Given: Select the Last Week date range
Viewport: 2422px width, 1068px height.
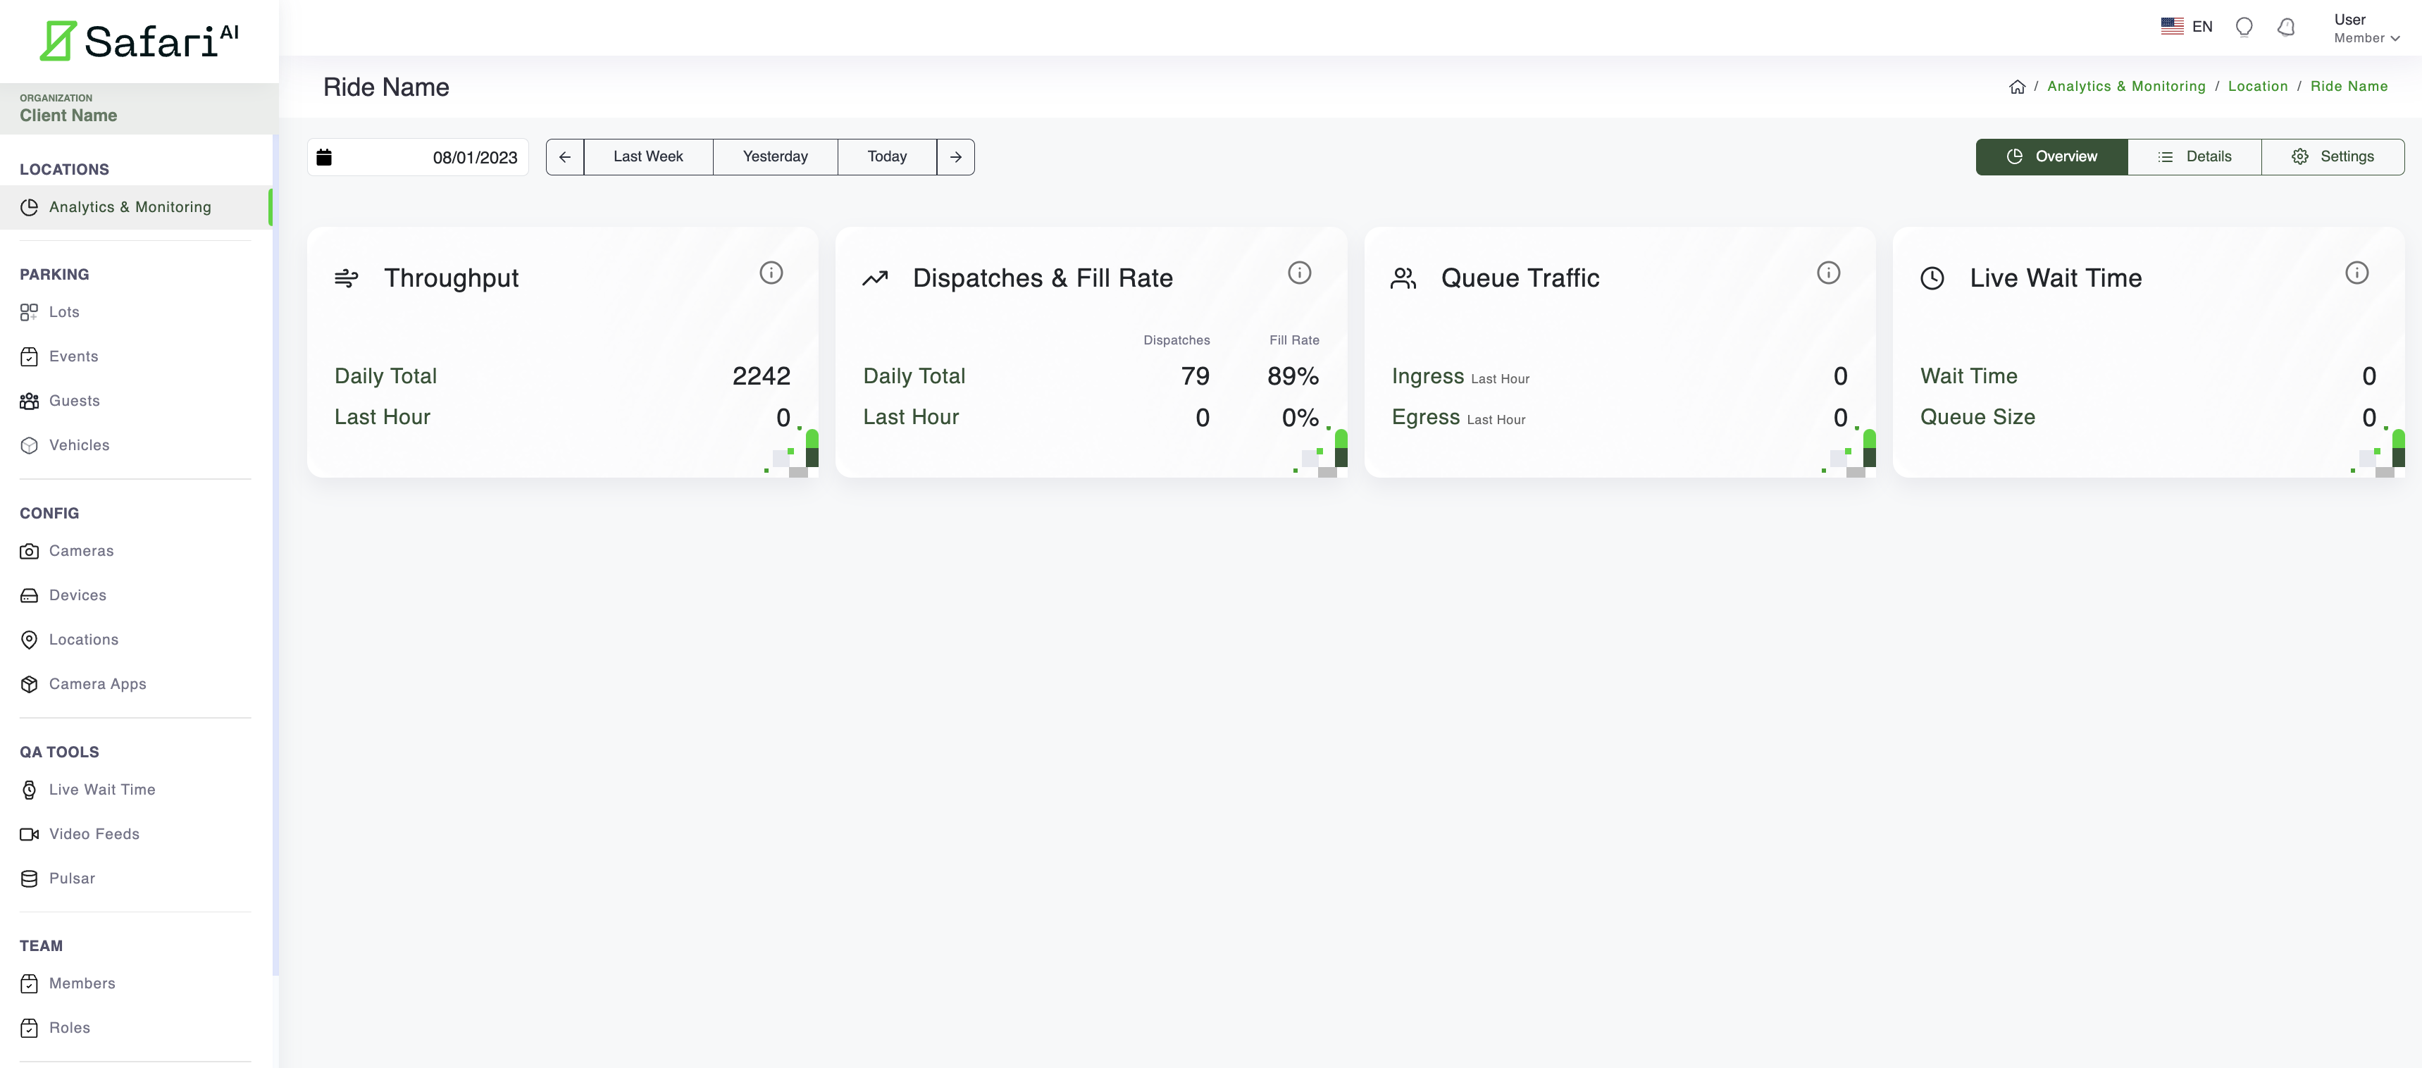Looking at the screenshot, I should pyautogui.click(x=648, y=157).
